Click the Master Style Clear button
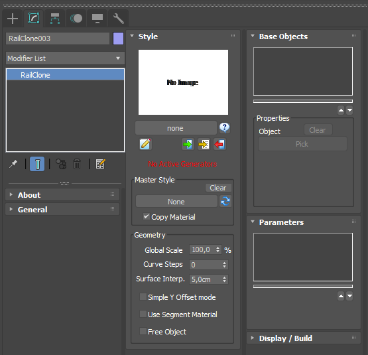 pos(218,188)
